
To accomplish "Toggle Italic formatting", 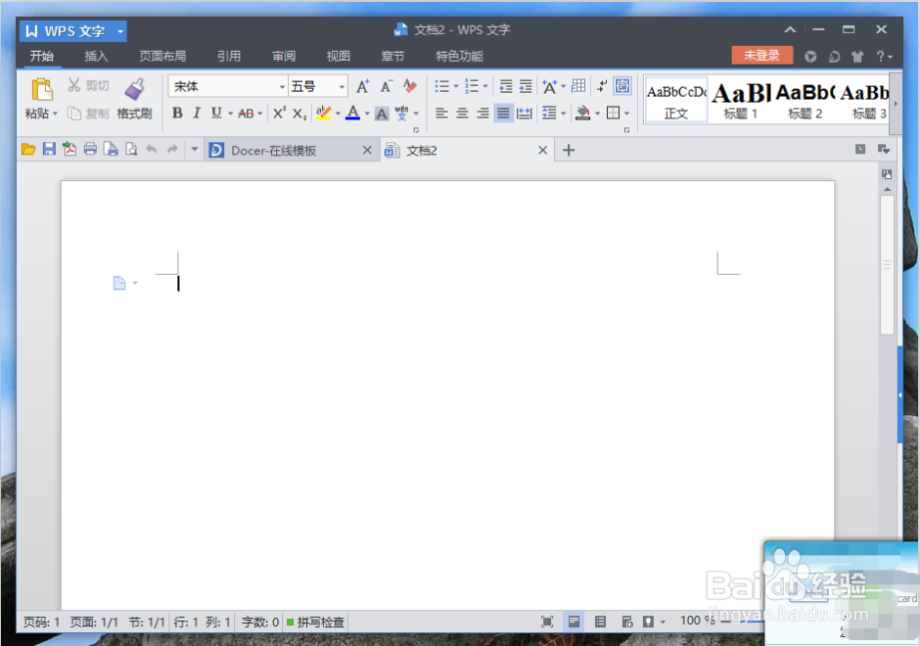I will point(197,113).
